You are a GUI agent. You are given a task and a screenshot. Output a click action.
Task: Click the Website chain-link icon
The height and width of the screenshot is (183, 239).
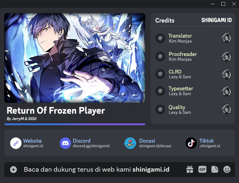pyautogui.click(x=16, y=143)
